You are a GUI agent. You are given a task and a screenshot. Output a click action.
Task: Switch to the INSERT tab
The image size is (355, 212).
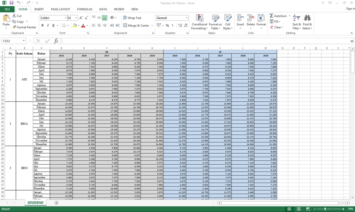[39, 9]
